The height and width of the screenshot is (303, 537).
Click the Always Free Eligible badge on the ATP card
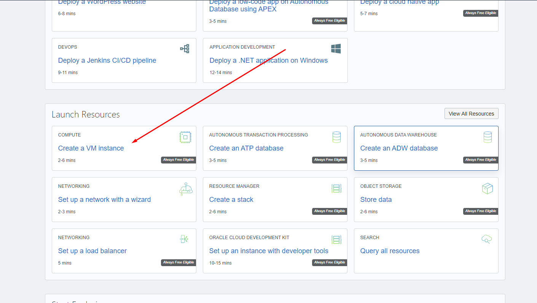[330, 160]
